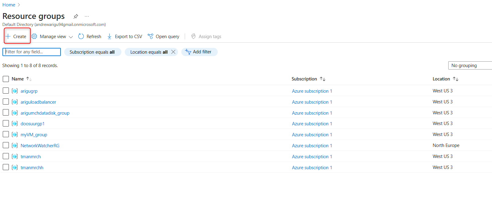Open Azure subscription 1 in arigumchdatadisk_group row
Viewport: 492px width, 200px height.
coord(312,113)
